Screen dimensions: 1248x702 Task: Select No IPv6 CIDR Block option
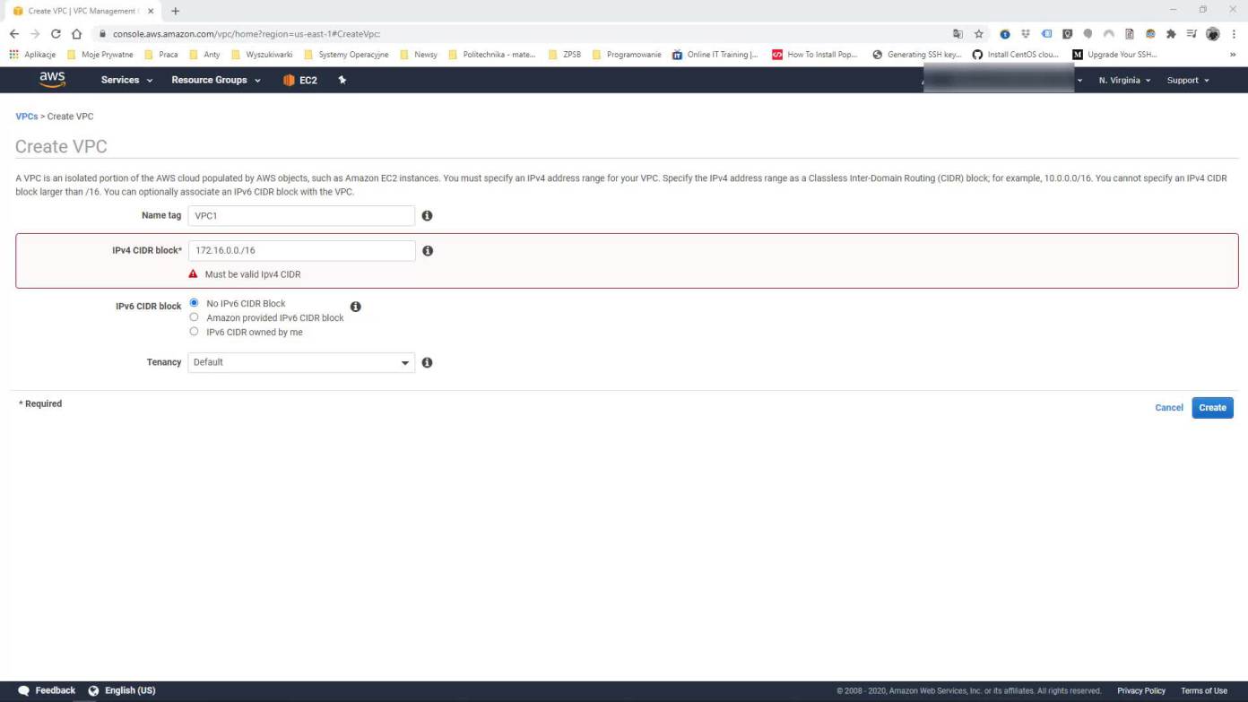tap(194, 303)
